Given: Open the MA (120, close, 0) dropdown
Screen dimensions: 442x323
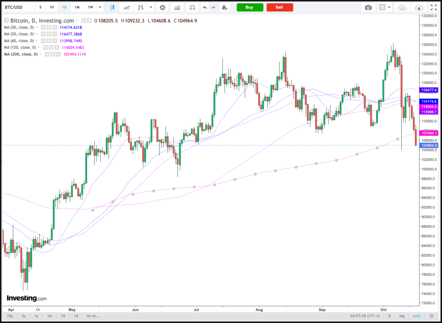Looking at the screenshot, I should [x=38, y=48].
